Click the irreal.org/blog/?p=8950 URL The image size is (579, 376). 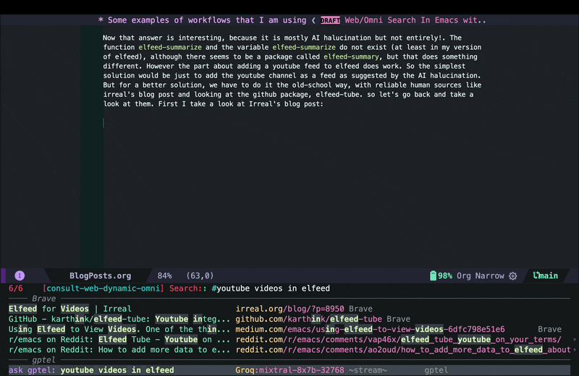tap(290, 309)
